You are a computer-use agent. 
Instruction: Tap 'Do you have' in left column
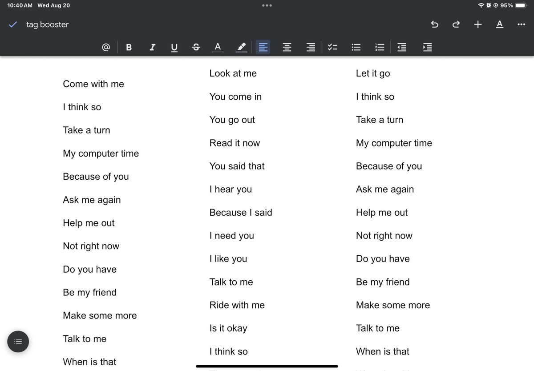(89, 269)
